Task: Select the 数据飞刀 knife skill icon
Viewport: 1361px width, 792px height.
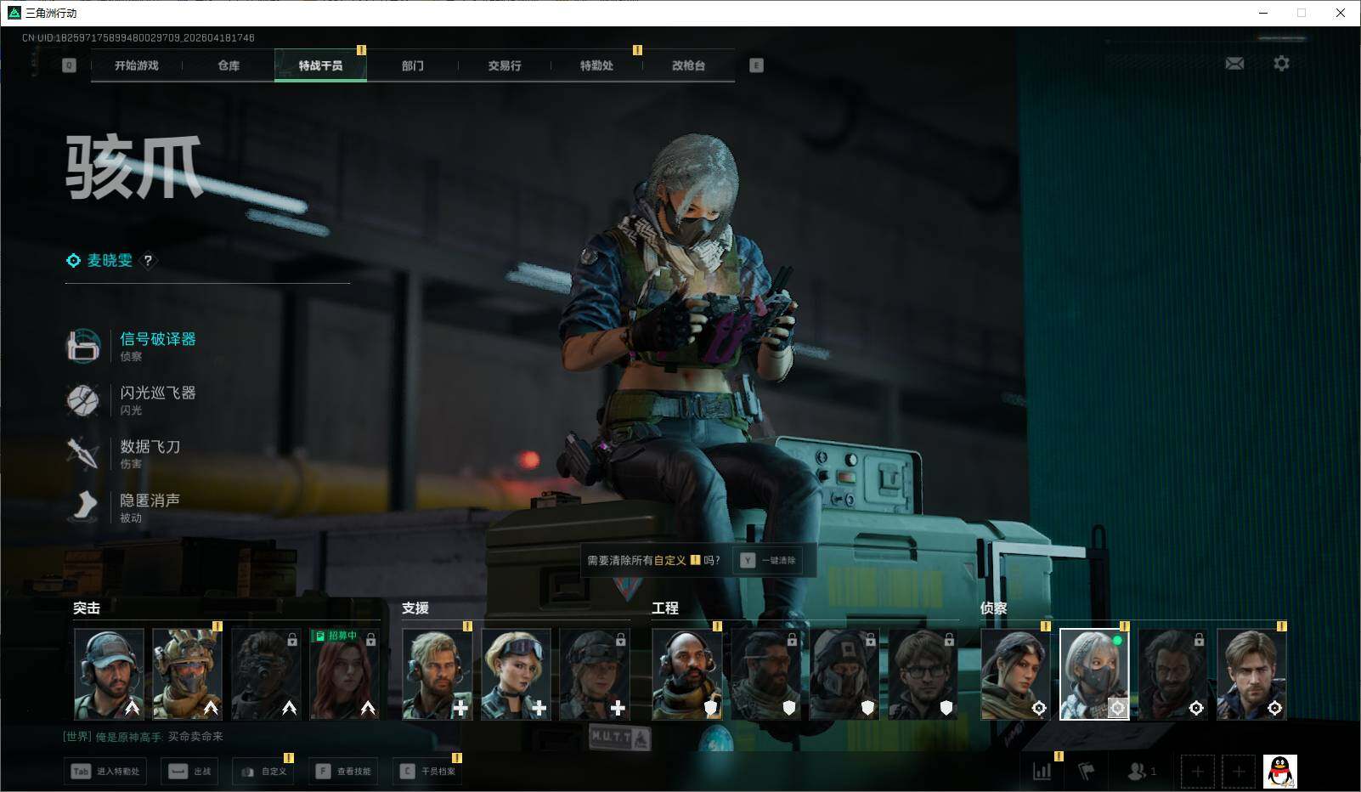Action: coord(83,453)
